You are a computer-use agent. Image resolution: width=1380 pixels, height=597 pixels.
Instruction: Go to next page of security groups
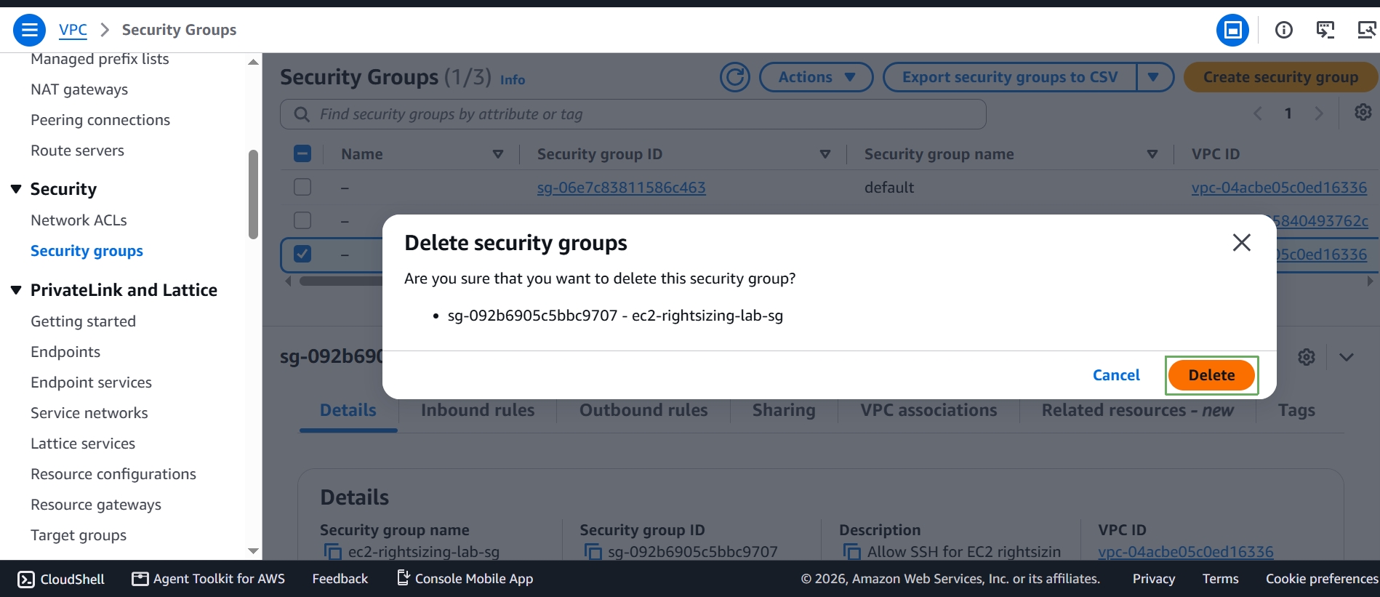(x=1318, y=113)
